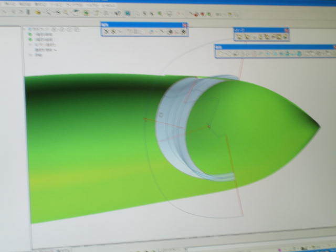Screen dimensions: 336x252
Task: Toggle the first green dot in the model tree
Action: (31, 35)
